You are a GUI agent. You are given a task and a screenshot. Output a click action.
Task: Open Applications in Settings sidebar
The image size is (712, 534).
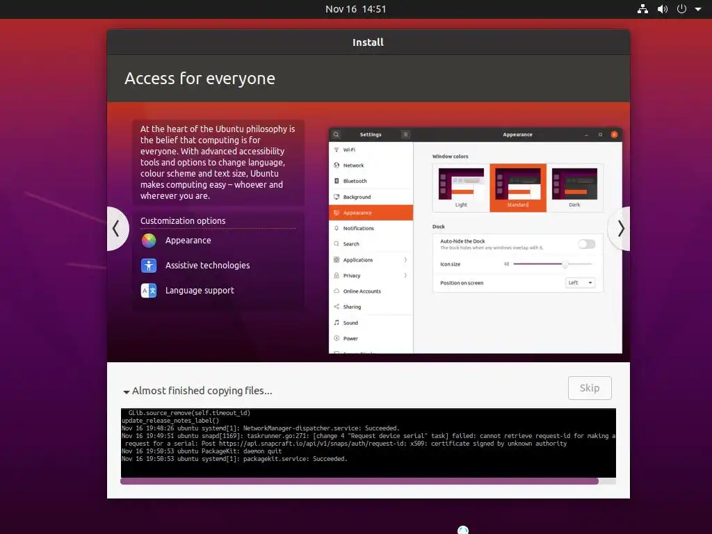[x=371, y=260]
